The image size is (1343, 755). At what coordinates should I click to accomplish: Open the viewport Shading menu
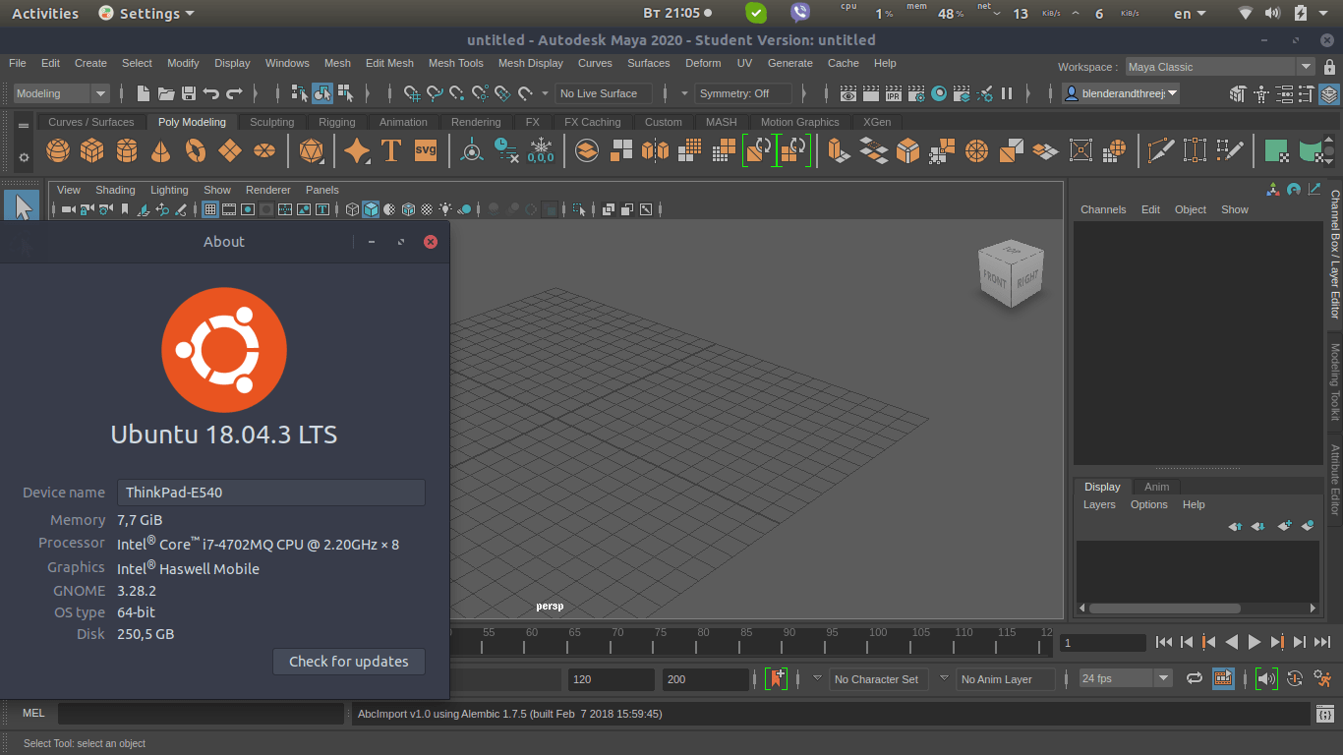coord(115,190)
